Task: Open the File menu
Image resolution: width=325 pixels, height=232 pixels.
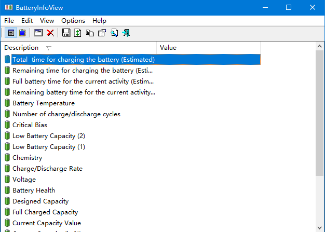Action: tap(9, 21)
